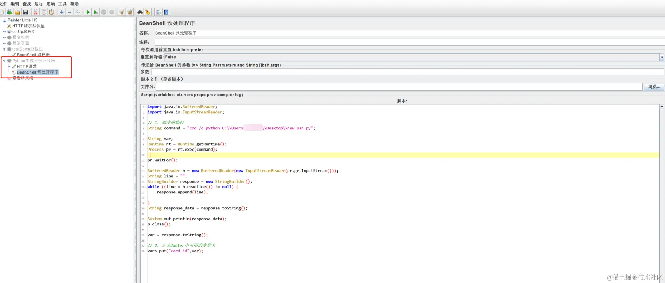Click the blue plus Expand All icon
Screen dimensions: 665x283
click(62, 12)
